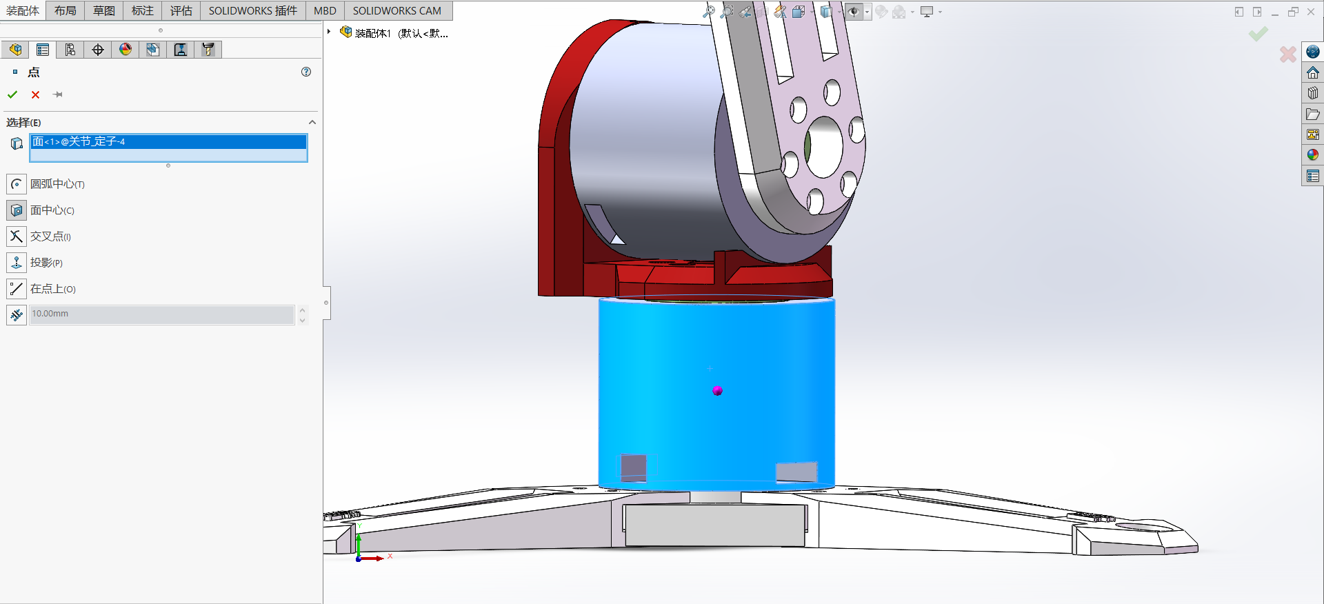
Task: Open the View Settings dropdown arrow
Action: [x=940, y=12]
